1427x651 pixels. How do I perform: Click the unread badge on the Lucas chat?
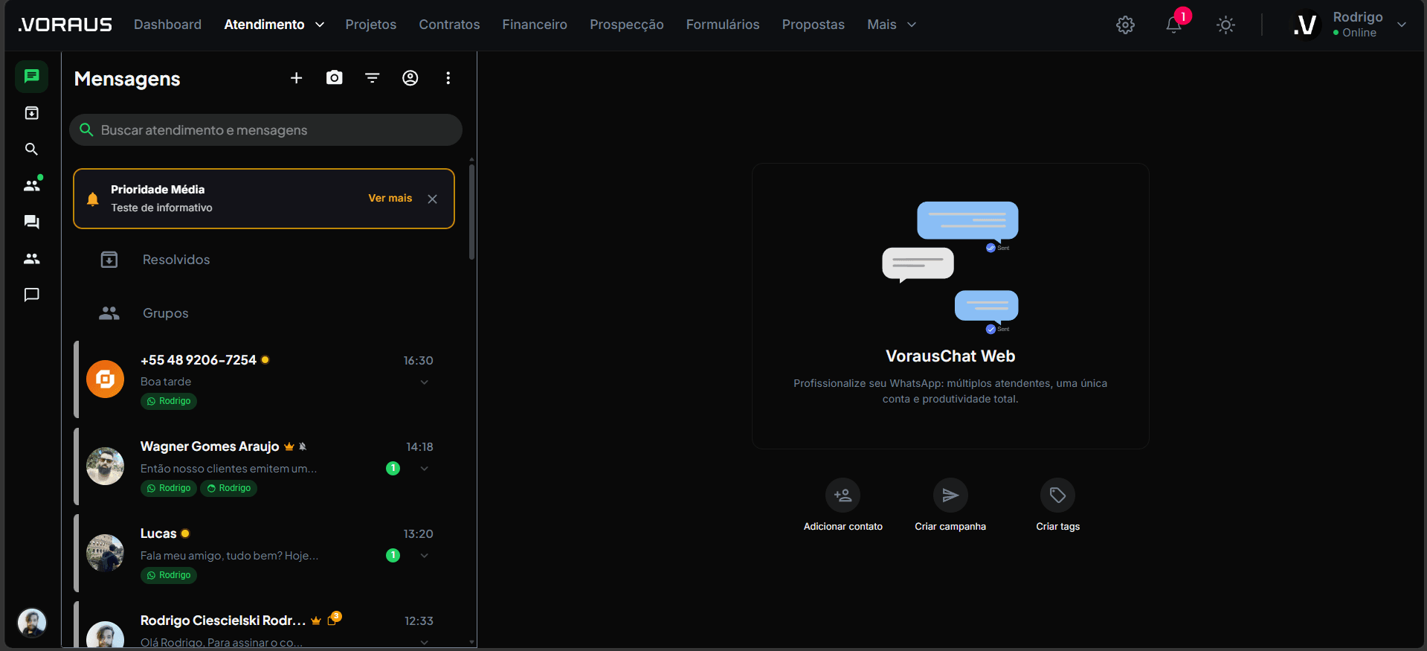(x=393, y=556)
